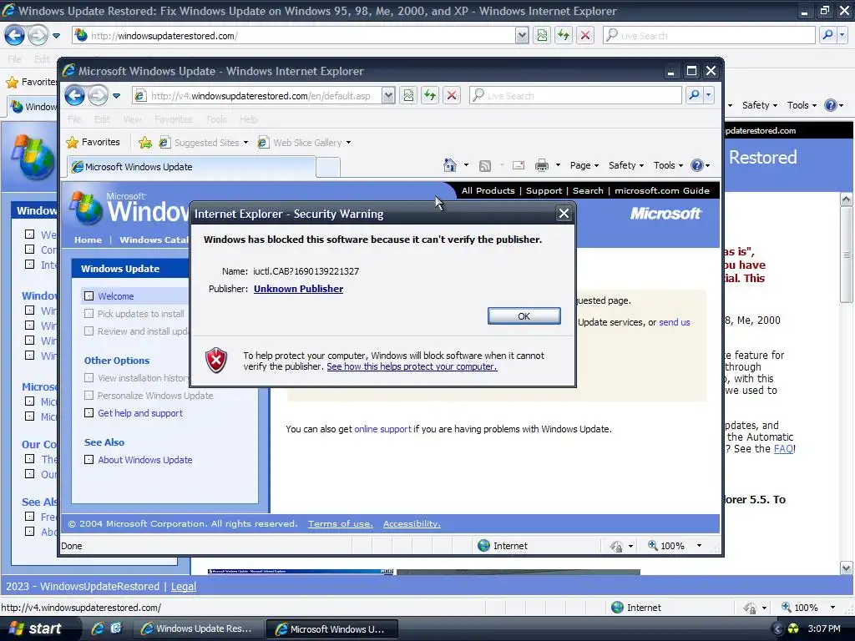Select Personalize Windows Update option

[x=155, y=396]
